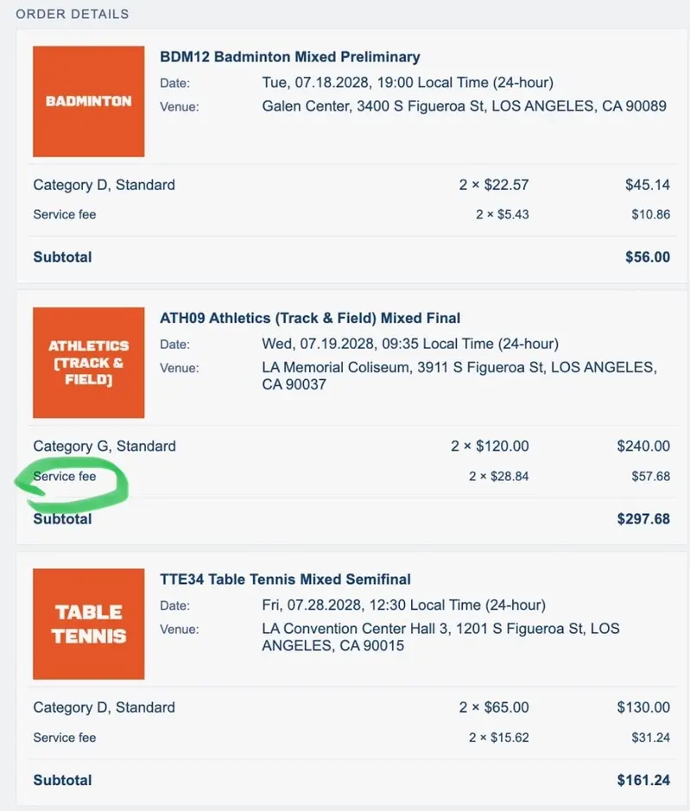The width and height of the screenshot is (690, 811).
Task: Click the $161.24 table tennis subtotal
Action: pyautogui.click(x=643, y=780)
